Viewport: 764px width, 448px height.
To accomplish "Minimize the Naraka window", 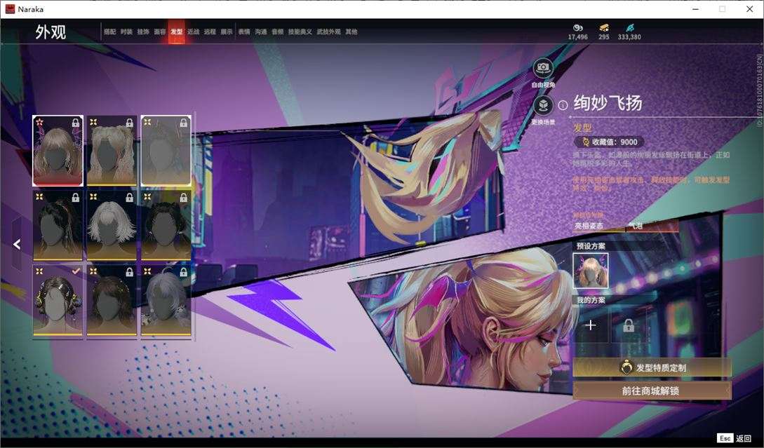I will tap(695, 9).
